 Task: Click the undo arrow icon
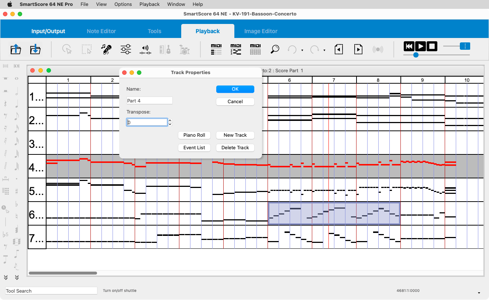click(292, 49)
